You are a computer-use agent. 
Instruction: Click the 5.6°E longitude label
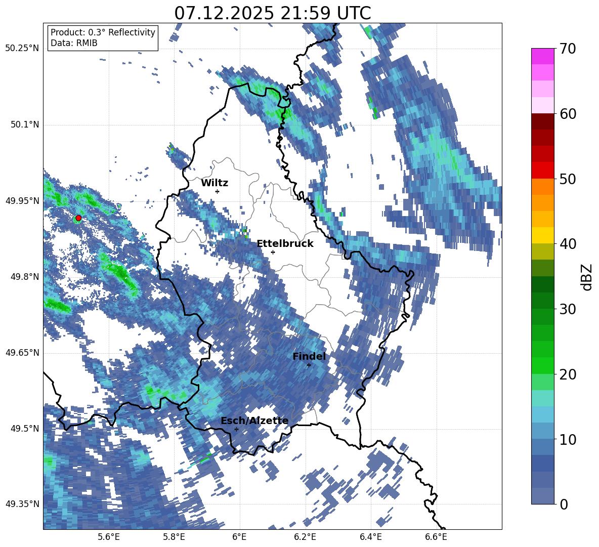pos(109,537)
